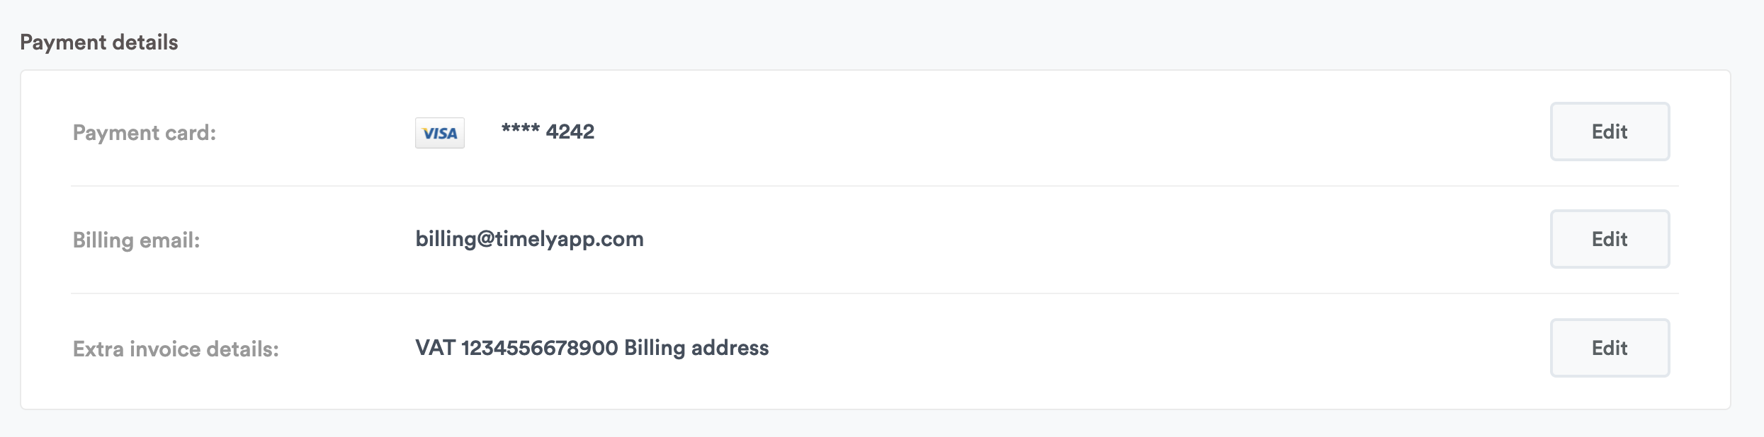Click the 'Extra invoice details:' label
Viewport: 1764px width, 437px height.
click(x=176, y=349)
